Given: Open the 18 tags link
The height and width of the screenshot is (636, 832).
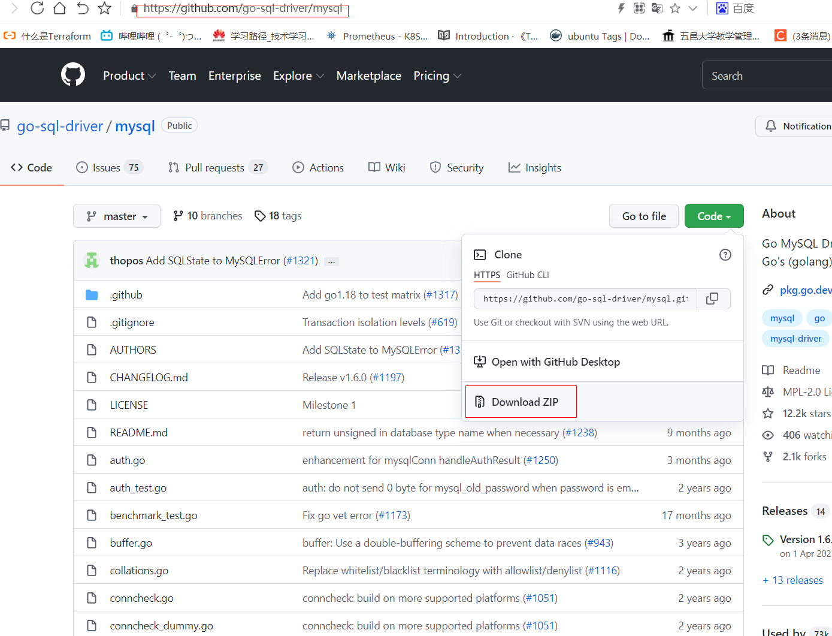Looking at the screenshot, I should point(278,216).
